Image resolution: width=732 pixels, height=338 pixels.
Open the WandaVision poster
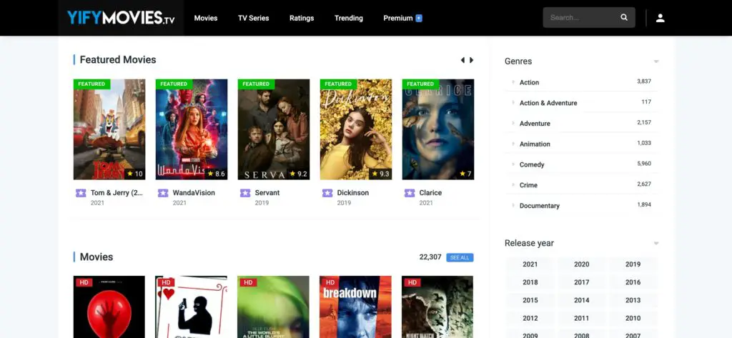[192, 129]
